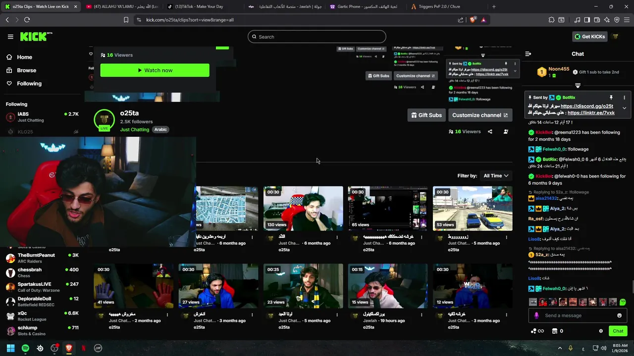Open Brave playlist music note icon

(577, 20)
